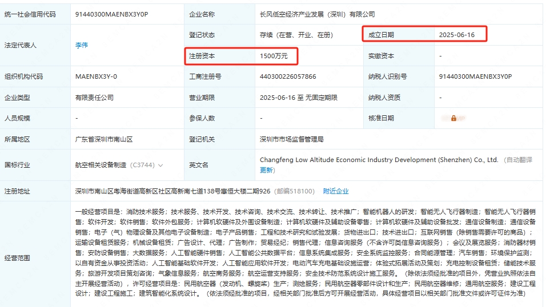
Task: Click the 英文名 label
Action: (x=199, y=165)
